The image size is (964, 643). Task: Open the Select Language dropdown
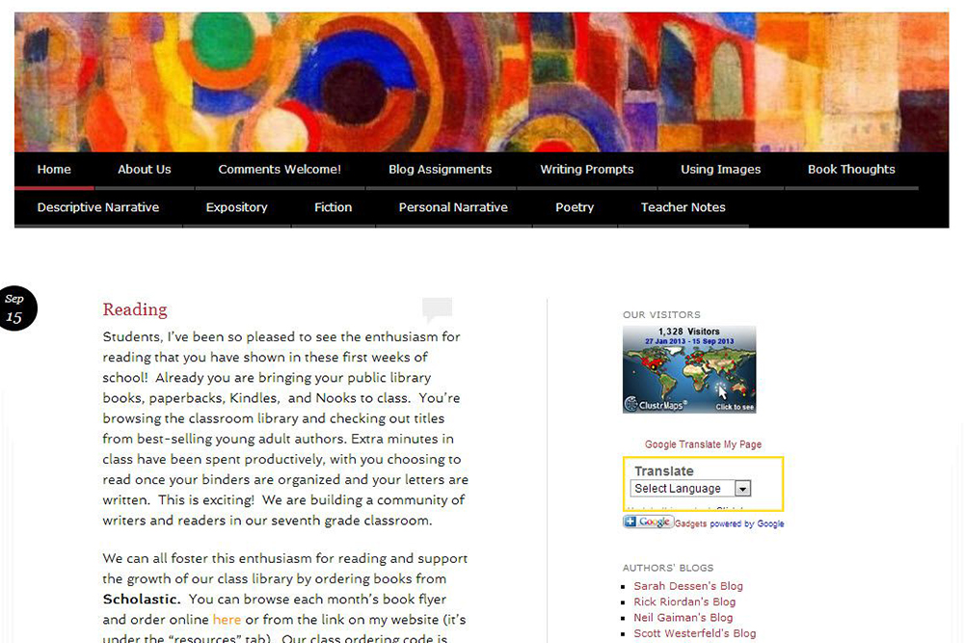click(690, 489)
